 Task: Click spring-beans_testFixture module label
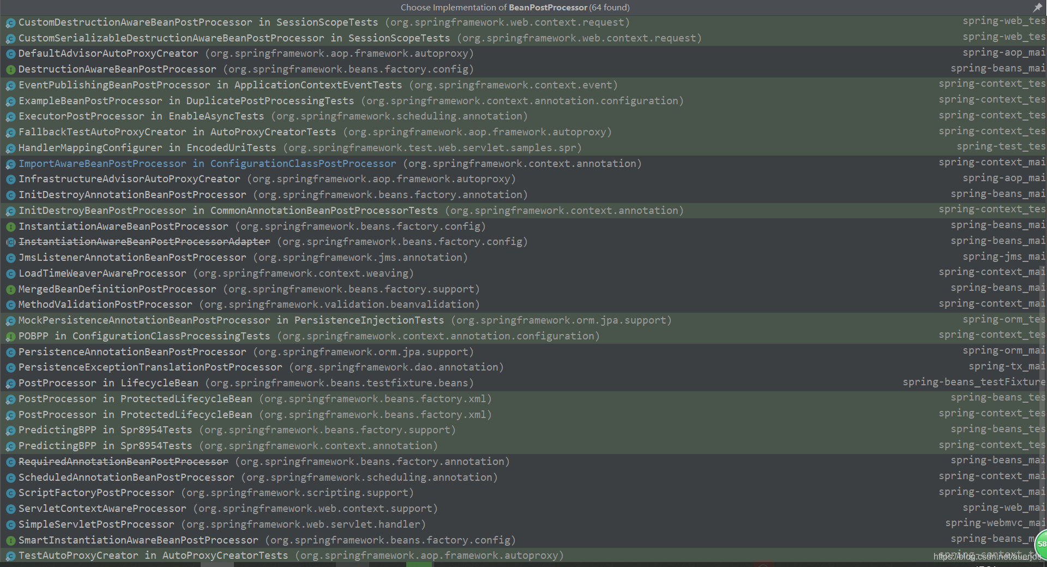(974, 382)
